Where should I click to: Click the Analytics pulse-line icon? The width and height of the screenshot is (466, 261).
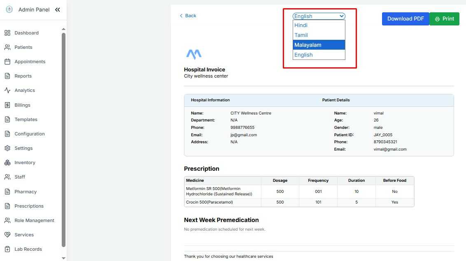pyautogui.click(x=7, y=90)
